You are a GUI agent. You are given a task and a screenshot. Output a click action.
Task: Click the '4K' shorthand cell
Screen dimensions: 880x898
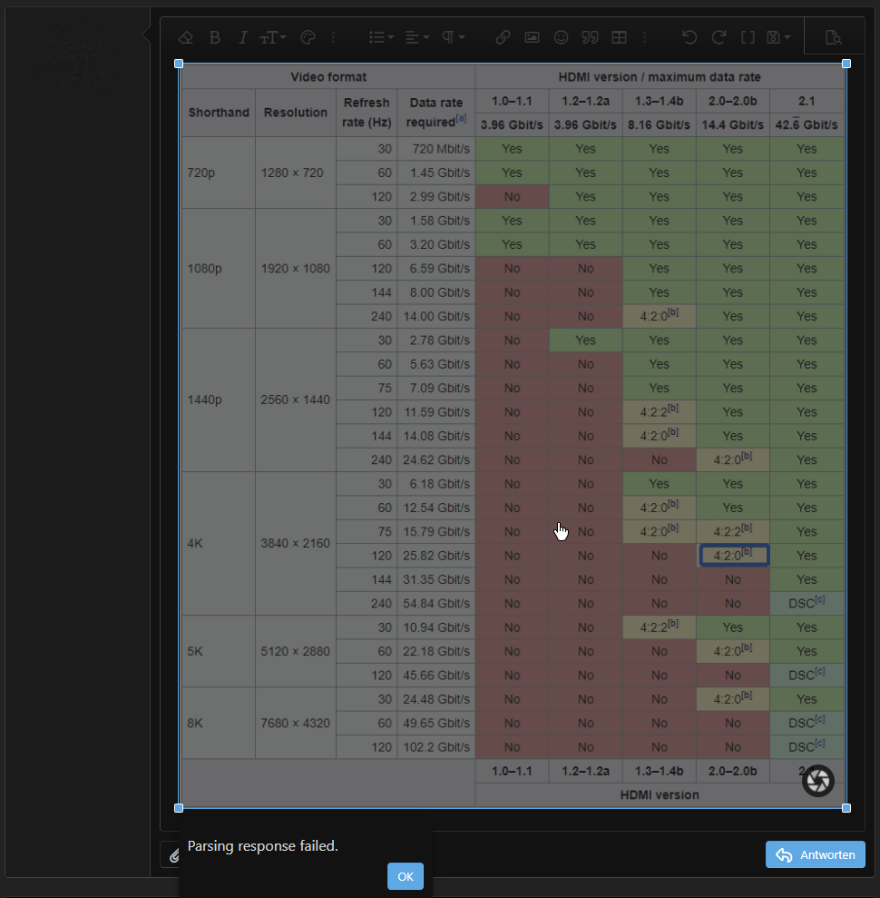pyautogui.click(x=218, y=544)
